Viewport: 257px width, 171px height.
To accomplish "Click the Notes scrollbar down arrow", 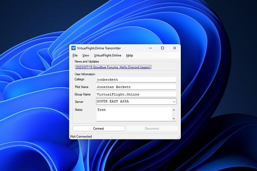I will [174, 119].
